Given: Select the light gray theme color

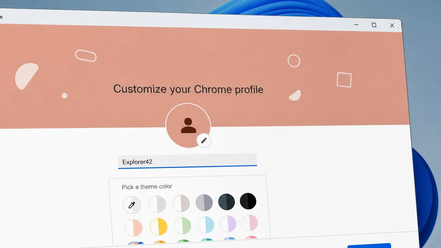Looking at the screenshot, I should [157, 204].
